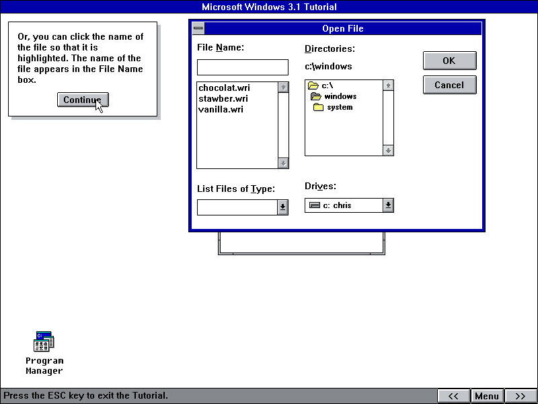The width and height of the screenshot is (538, 404).
Task: Open the List Files of Type dropdown arrow
Action: tap(282, 207)
